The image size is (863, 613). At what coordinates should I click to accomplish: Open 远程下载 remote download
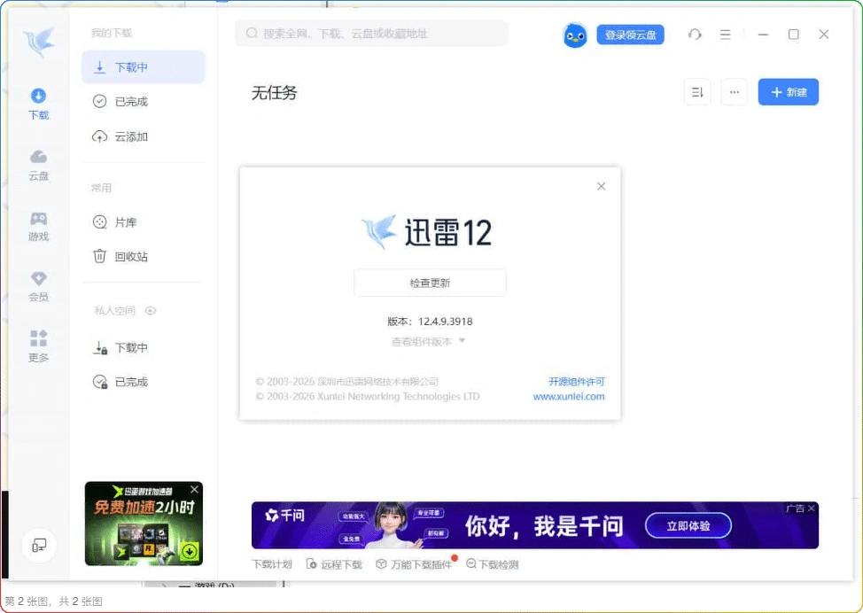coord(335,563)
